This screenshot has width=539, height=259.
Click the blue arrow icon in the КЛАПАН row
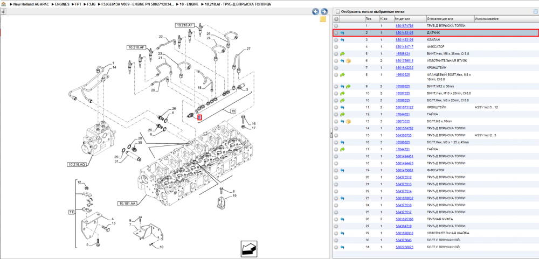coord(342,40)
